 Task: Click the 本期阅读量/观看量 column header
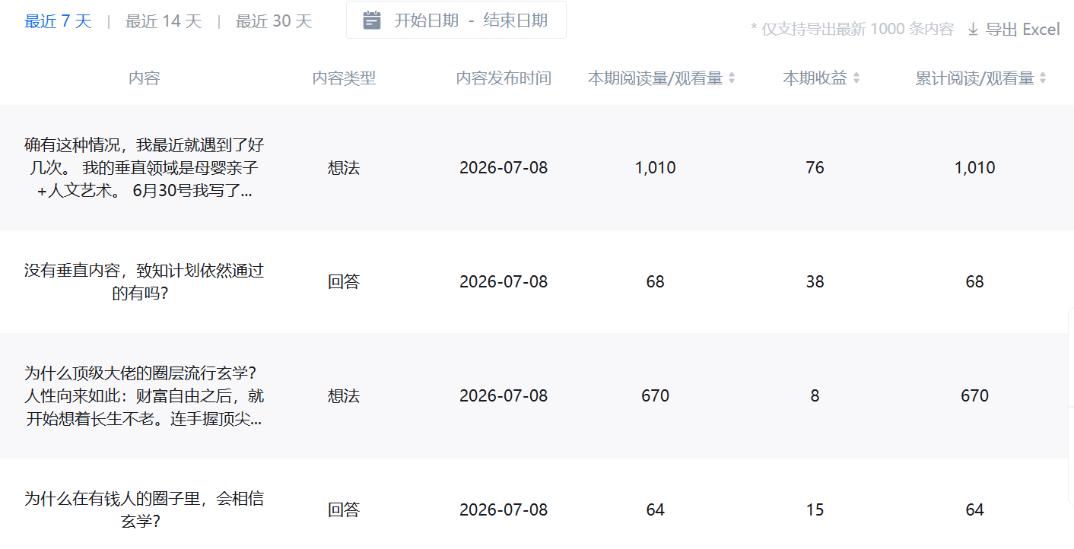coord(656,78)
